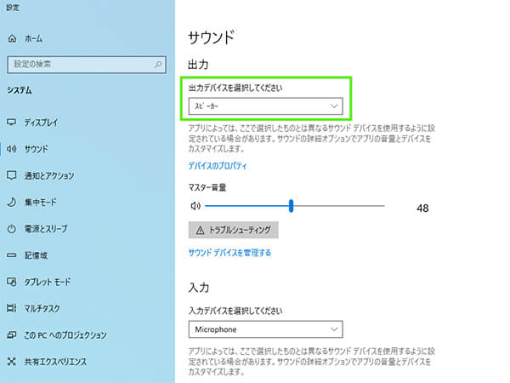This screenshot has height=383, width=510.
Task: Click the Sound (サウンド) speaker icon in sidebar
Action: tap(11, 148)
